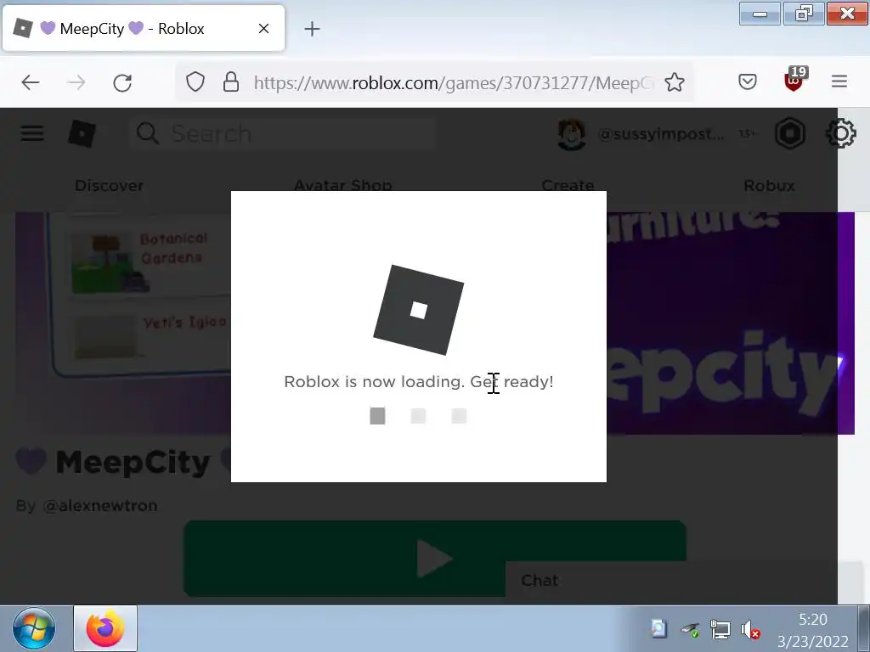Click the taskbar clock showing 5:20
This screenshot has width=870, height=652.
click(x=813, y=629)
